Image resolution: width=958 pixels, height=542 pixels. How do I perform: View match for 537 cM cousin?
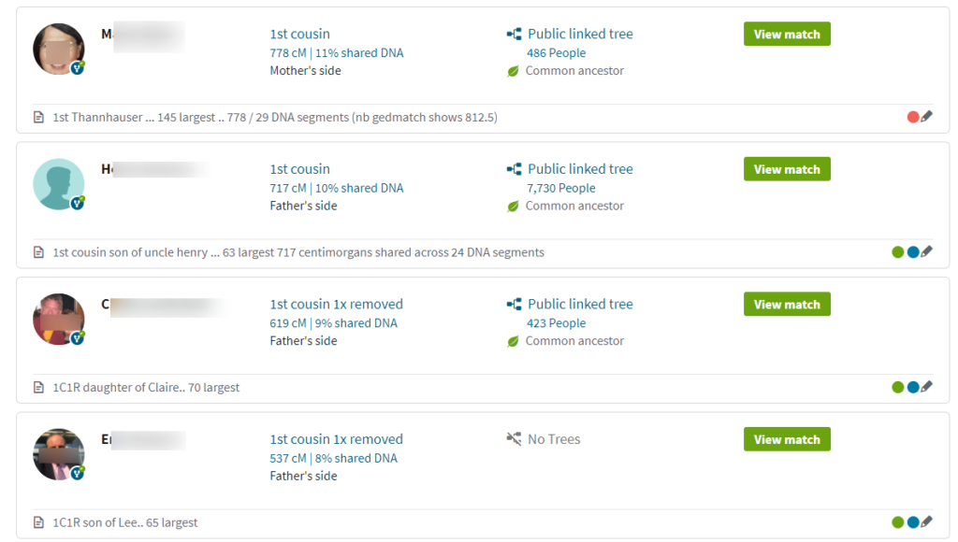point(787,439)
